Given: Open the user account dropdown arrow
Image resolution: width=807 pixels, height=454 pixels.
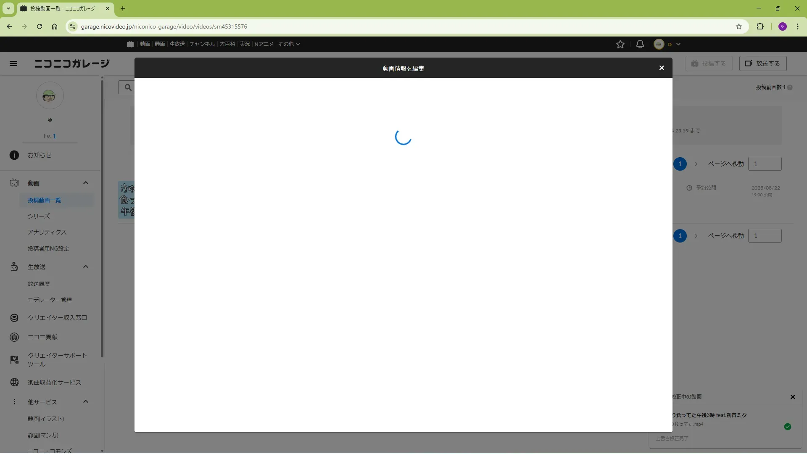Looking at the screenshot, I should click(x=678, y=44).
